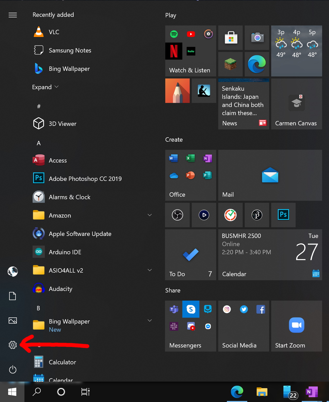Click the Start Zoom tile
The height and width of the screenshot is (402, 329).
pos(297,326)
